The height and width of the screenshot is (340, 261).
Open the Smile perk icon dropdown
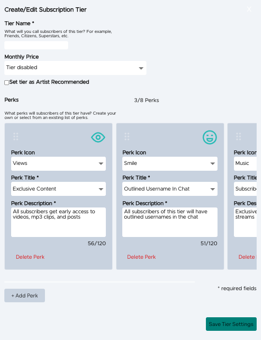(170, 163)
